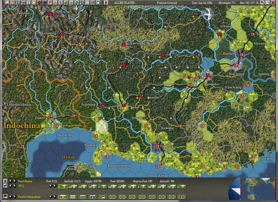Select the red plane on blue icon
The height and width of the screenshot is (202, 278).
pos(45,3)
